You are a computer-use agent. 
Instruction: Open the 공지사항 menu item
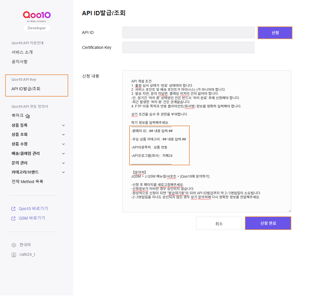[x=20, y=61]
